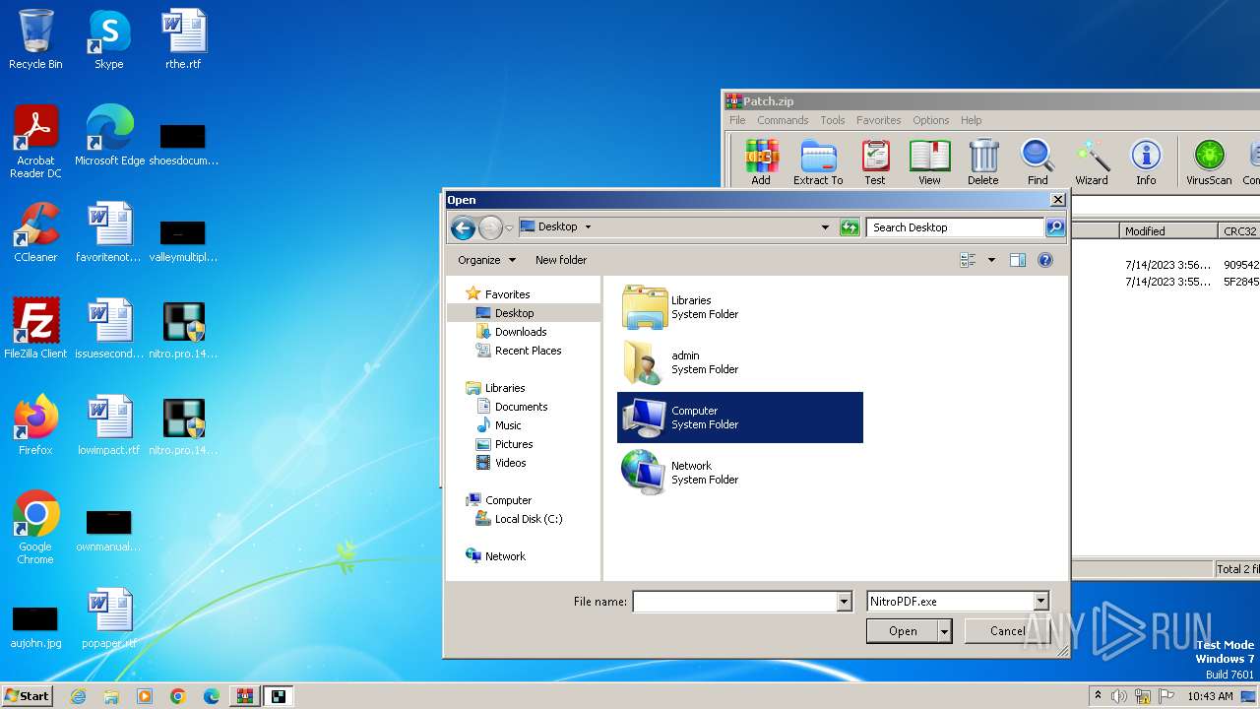This screenshot has height=709, width=1260.
Task: Open the Organize dropdown menu
Action: (486, 260)
